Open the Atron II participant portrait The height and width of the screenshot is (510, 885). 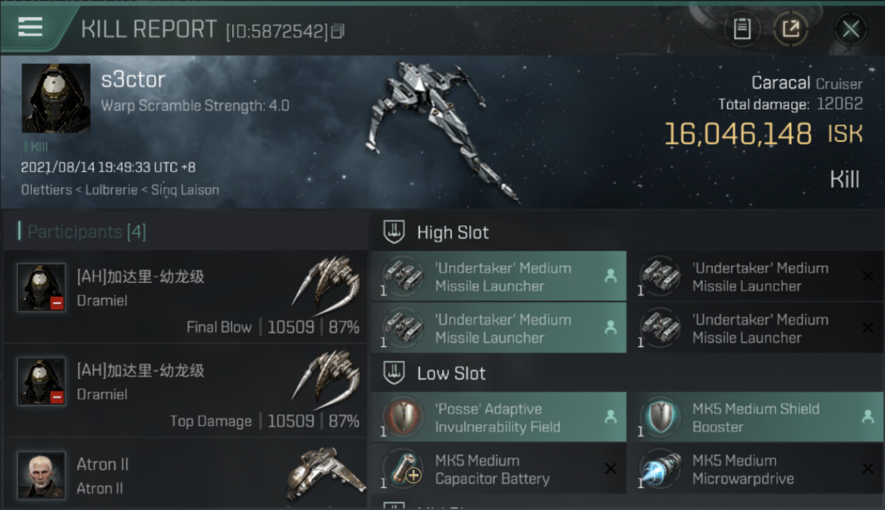(42, 475)
